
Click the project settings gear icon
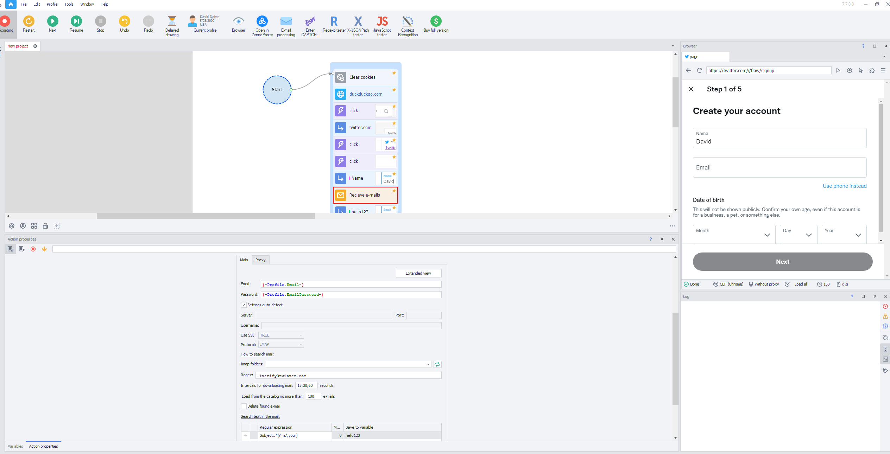tap(12, 226)
